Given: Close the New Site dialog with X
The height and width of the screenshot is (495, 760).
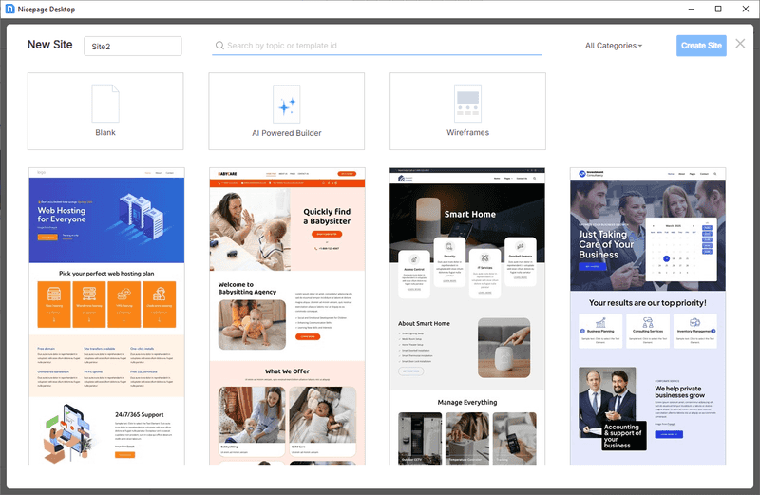Looking at the screenshot, I should tap(740, 44).
